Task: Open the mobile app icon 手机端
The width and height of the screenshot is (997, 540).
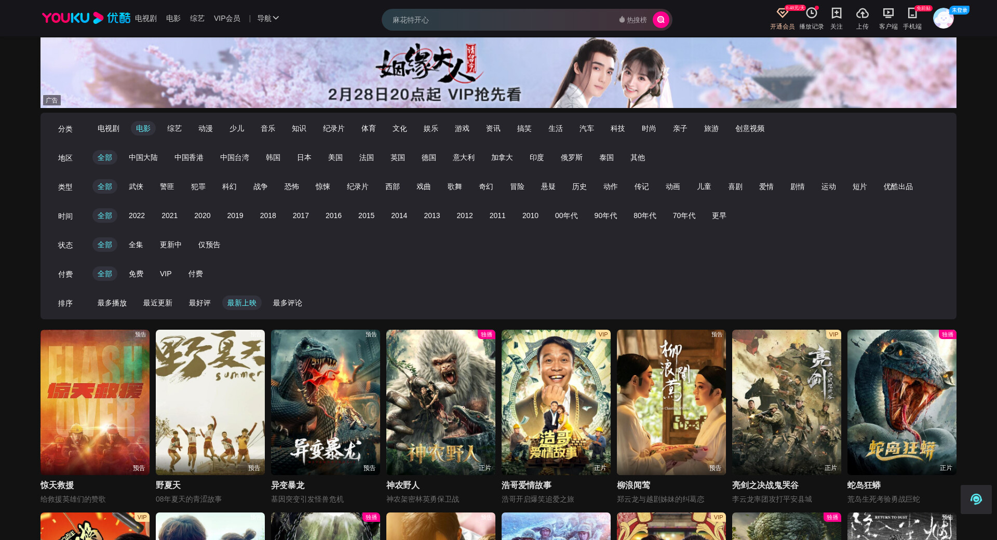Action: 912,18
